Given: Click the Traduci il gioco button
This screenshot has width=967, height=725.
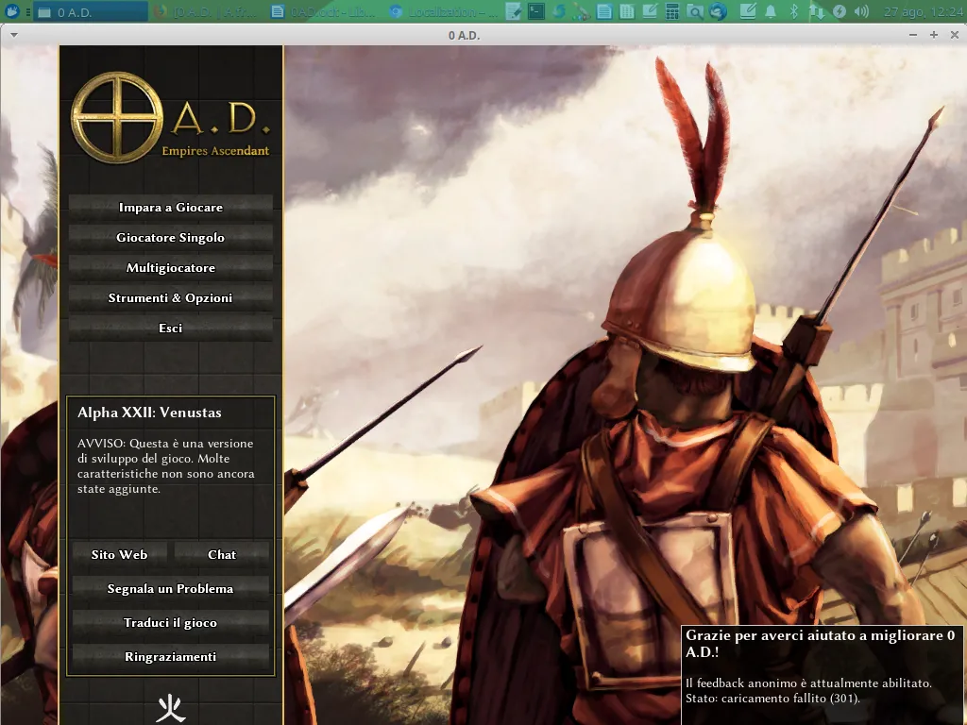Looking at the screenshot, I should click(x=171, y=622).
